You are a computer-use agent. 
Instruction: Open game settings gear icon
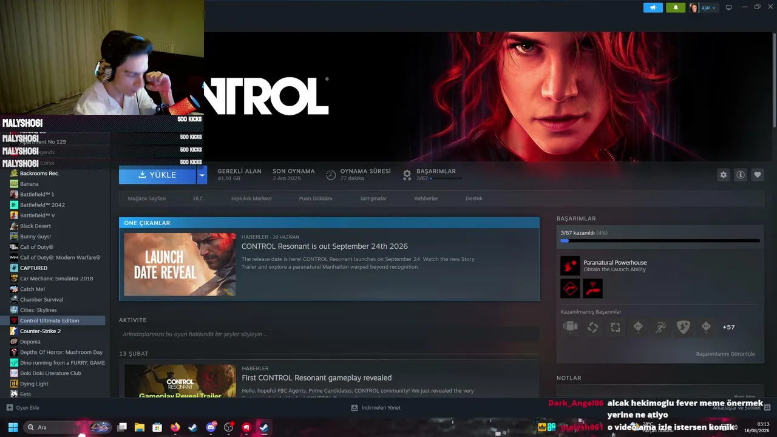pos(724,175)
